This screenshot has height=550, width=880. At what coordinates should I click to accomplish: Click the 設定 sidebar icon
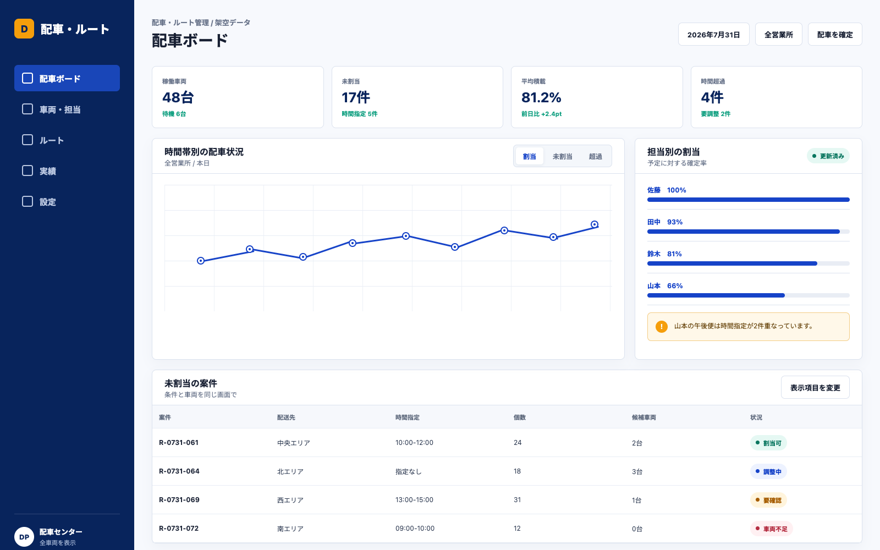(x=28, y=201)
